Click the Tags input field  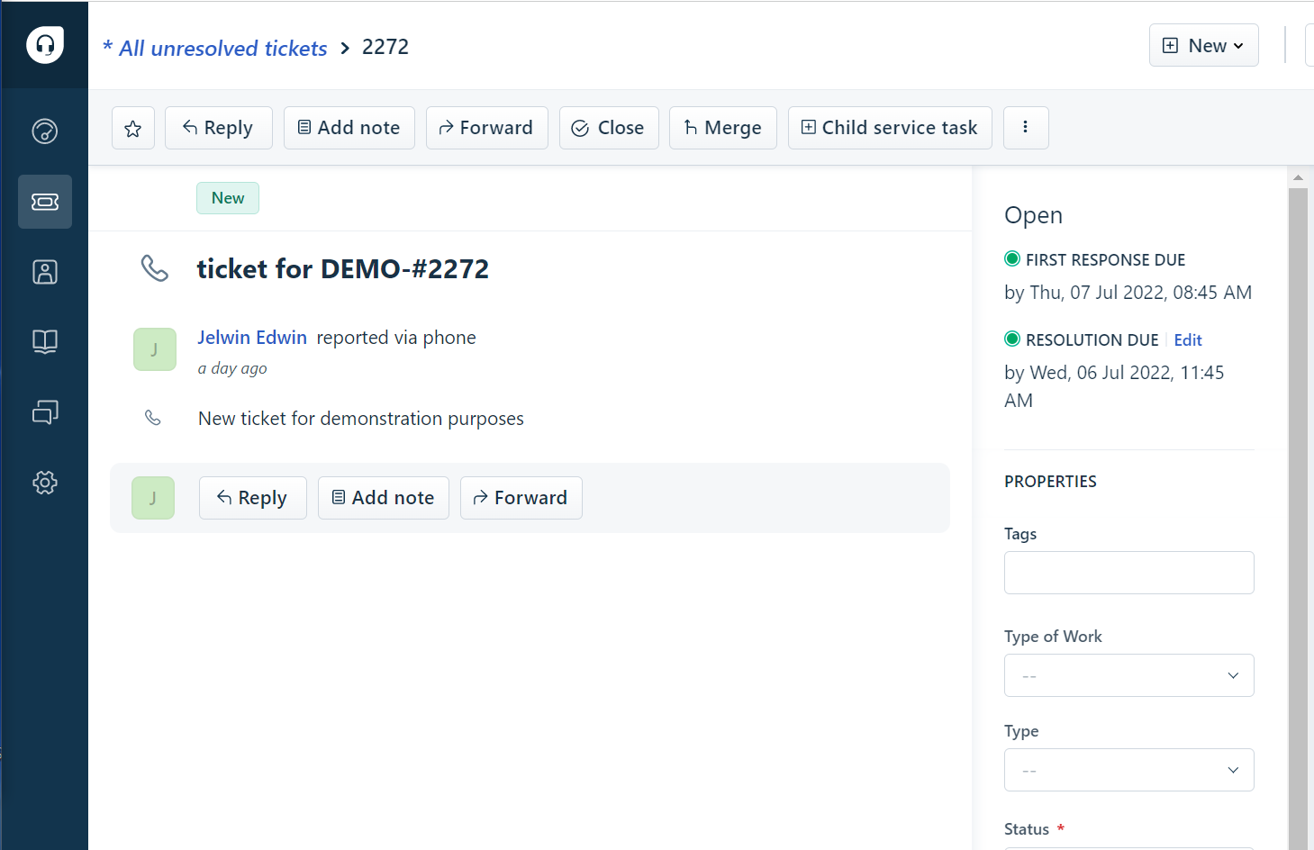[1128, 573]
